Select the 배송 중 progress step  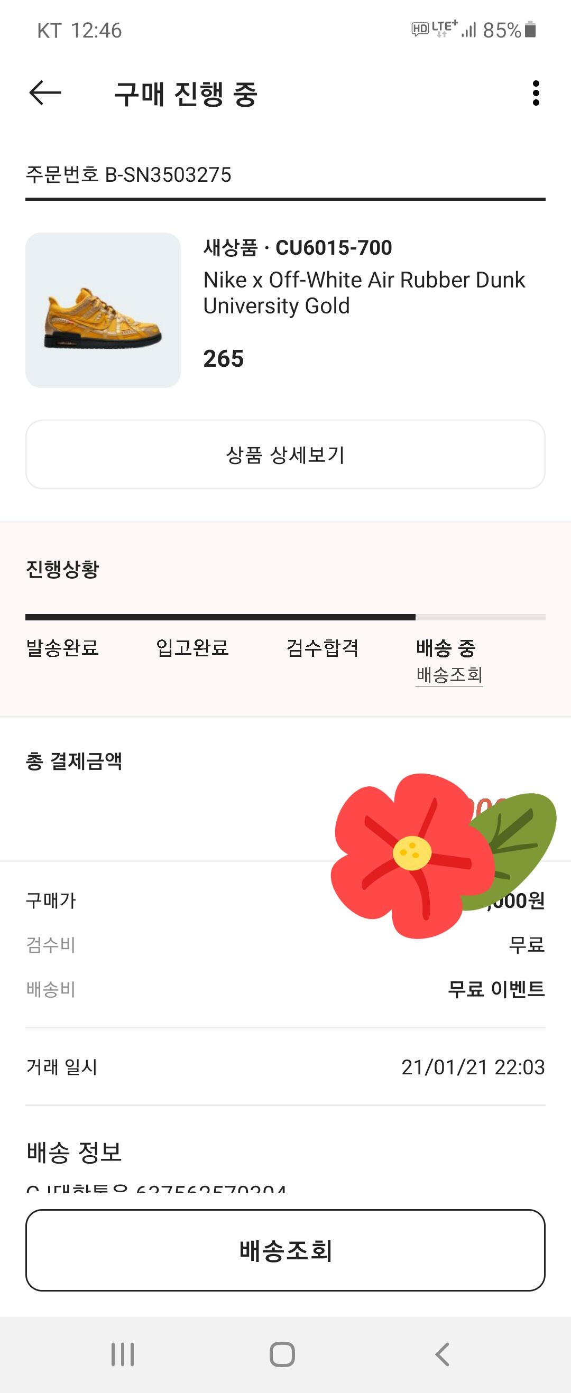click(446, 647)
